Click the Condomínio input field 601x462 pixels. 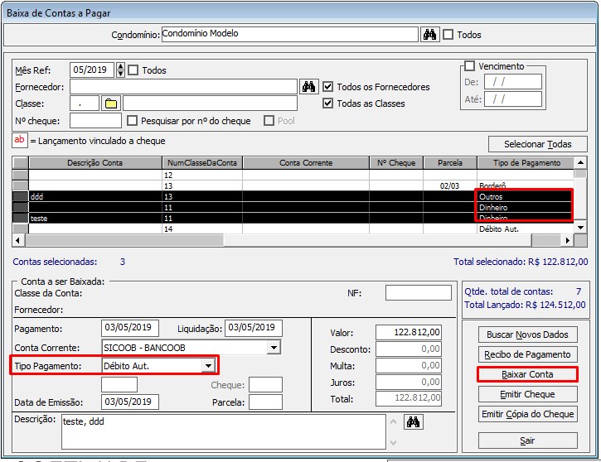coord(290,34)
